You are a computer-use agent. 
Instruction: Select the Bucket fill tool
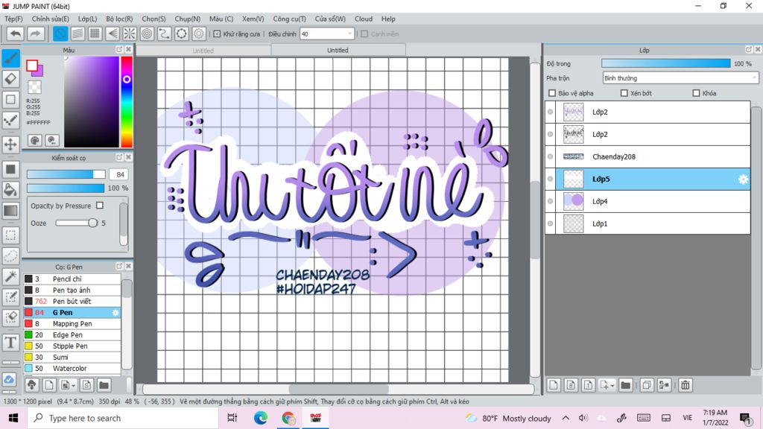(10, 190)
